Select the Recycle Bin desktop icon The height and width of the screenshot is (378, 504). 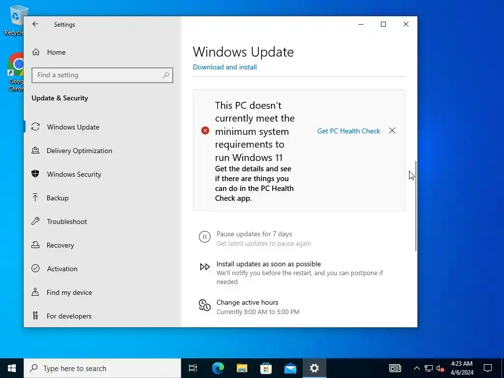[14, 20]
